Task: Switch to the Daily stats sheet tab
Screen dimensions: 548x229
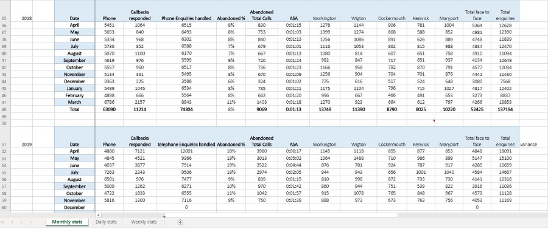Action: click(106, 222)
